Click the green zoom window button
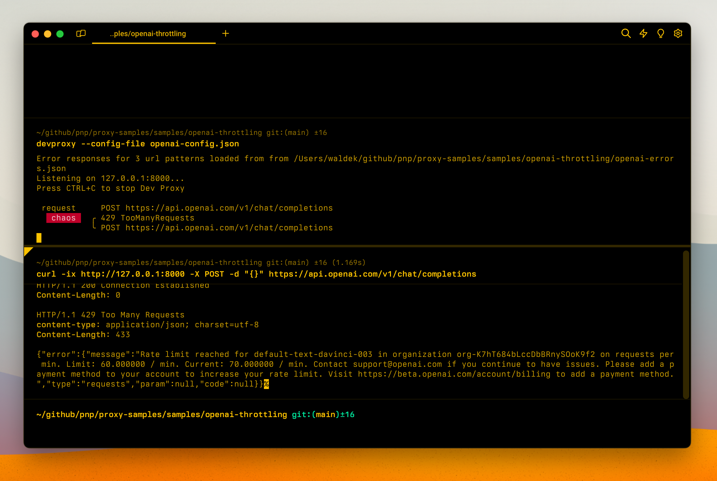 pos(60,34)
